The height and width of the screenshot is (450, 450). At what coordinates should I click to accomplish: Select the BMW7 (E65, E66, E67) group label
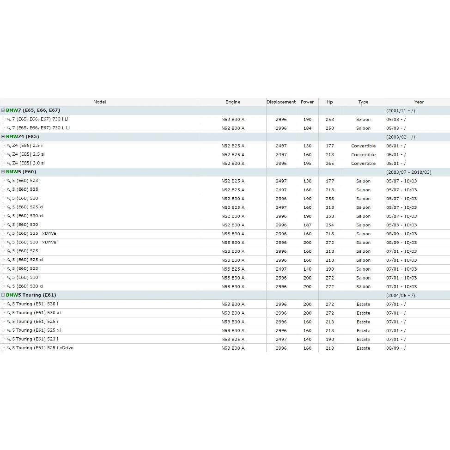(33, 110)
